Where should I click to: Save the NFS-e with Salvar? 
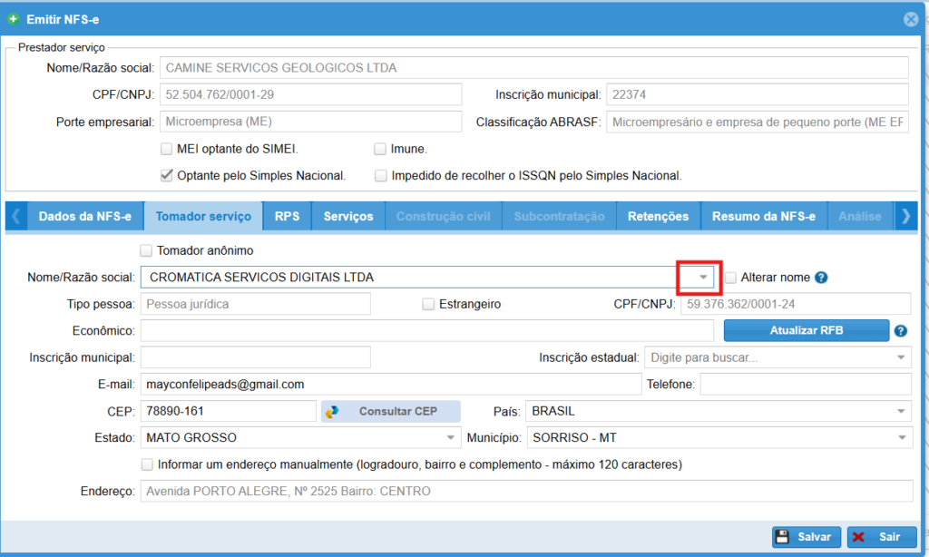click(x=807, y=537)
